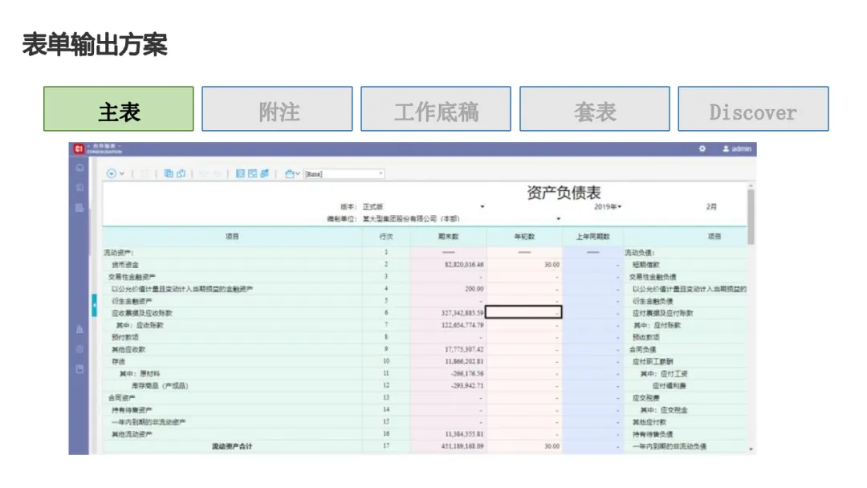Click the 行次 column header
Viewport: 867px width, 488px height.
point(386,237)
